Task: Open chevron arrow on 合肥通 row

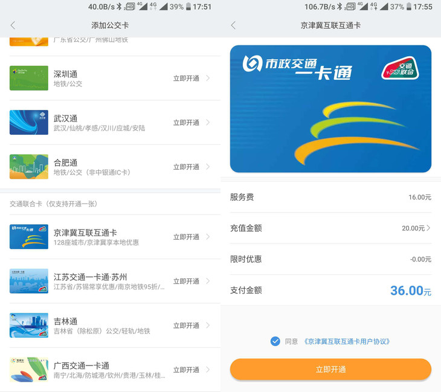Action: click(208, 167)
